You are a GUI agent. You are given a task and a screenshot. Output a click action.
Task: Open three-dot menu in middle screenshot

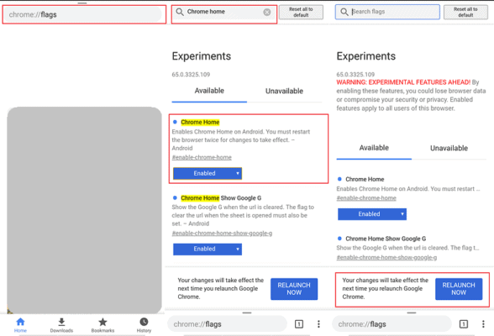point(318,323)
